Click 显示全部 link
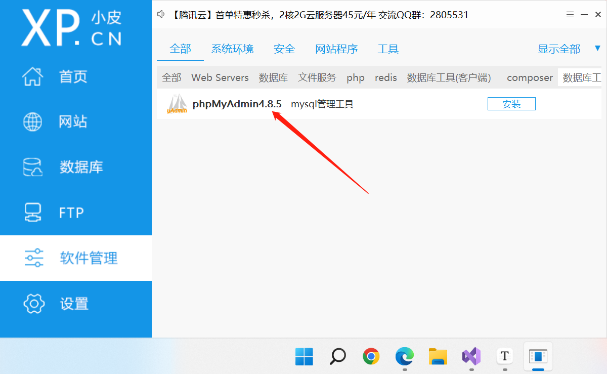607x374 pixels. [559, 49]
